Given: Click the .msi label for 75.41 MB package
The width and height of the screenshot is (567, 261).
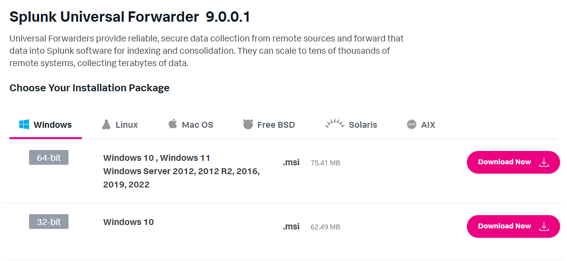Looking at the screenshot, I should [291, 162].
